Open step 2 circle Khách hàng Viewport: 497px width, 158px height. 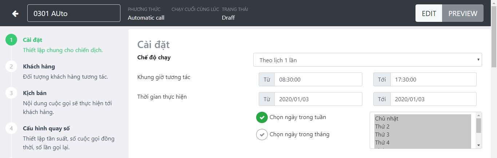pyautogui.click(x=11, y=67)
